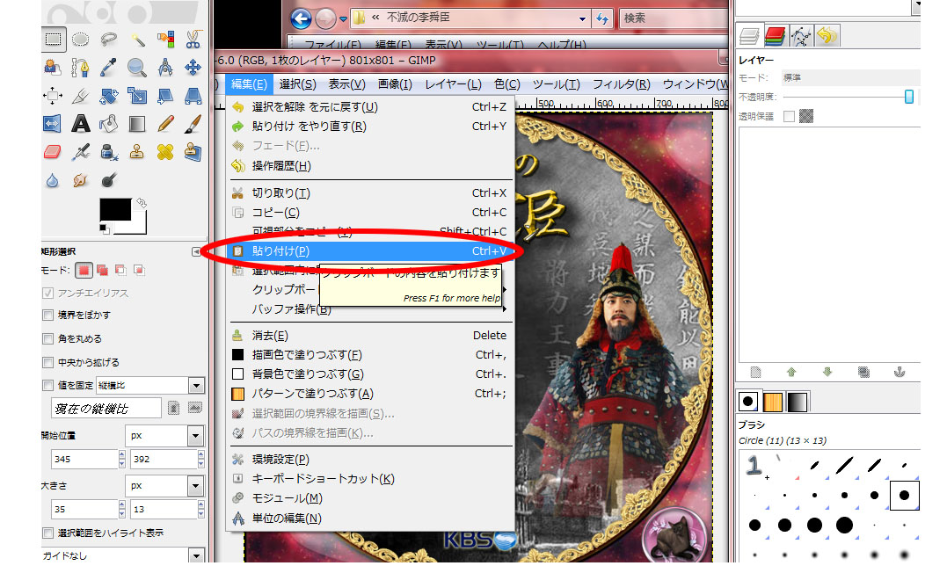Image resolution: width=947 pixels, height=573 pixels.
Task: Select the Blend gradient tool
Action: (137, 124)
